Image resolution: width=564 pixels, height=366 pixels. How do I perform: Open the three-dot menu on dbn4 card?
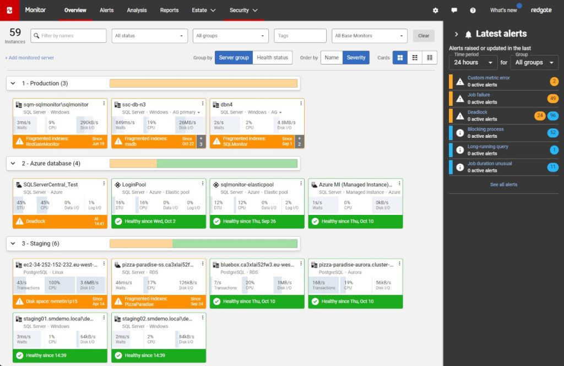coord(300,104)
